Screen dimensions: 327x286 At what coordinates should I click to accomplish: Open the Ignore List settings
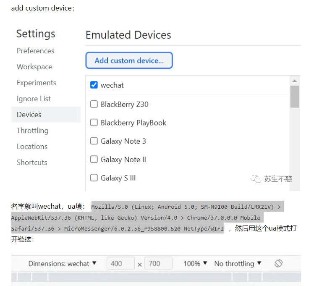click(x=34, y=99)
